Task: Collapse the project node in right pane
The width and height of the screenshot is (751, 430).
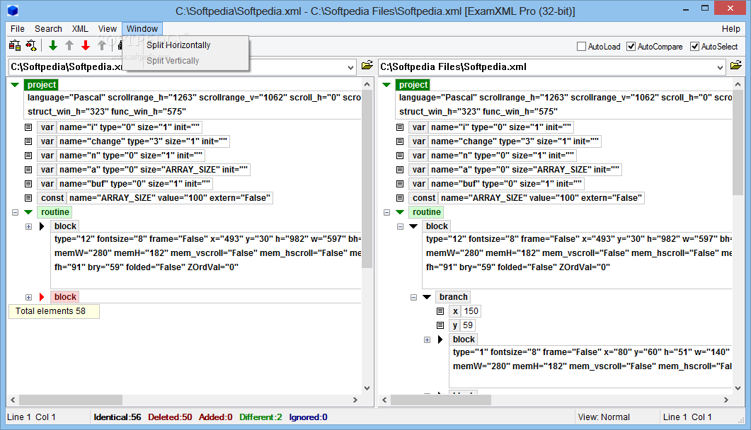Action: click(386, 85)
